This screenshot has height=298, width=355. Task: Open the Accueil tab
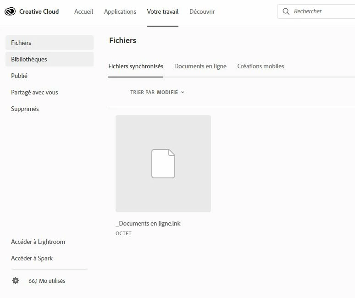(83, 11)
